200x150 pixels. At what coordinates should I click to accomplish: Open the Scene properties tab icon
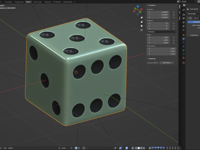[184, 26]
